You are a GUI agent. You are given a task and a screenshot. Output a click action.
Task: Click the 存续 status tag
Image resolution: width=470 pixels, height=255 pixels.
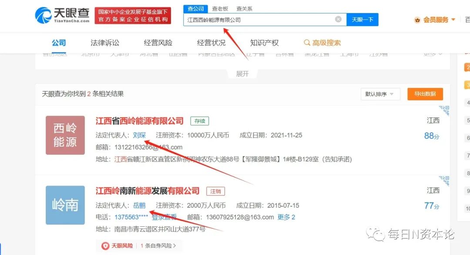[200, 121]
